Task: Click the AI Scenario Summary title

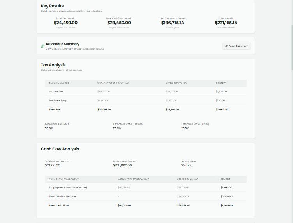Action: click(x=63, y=44)
